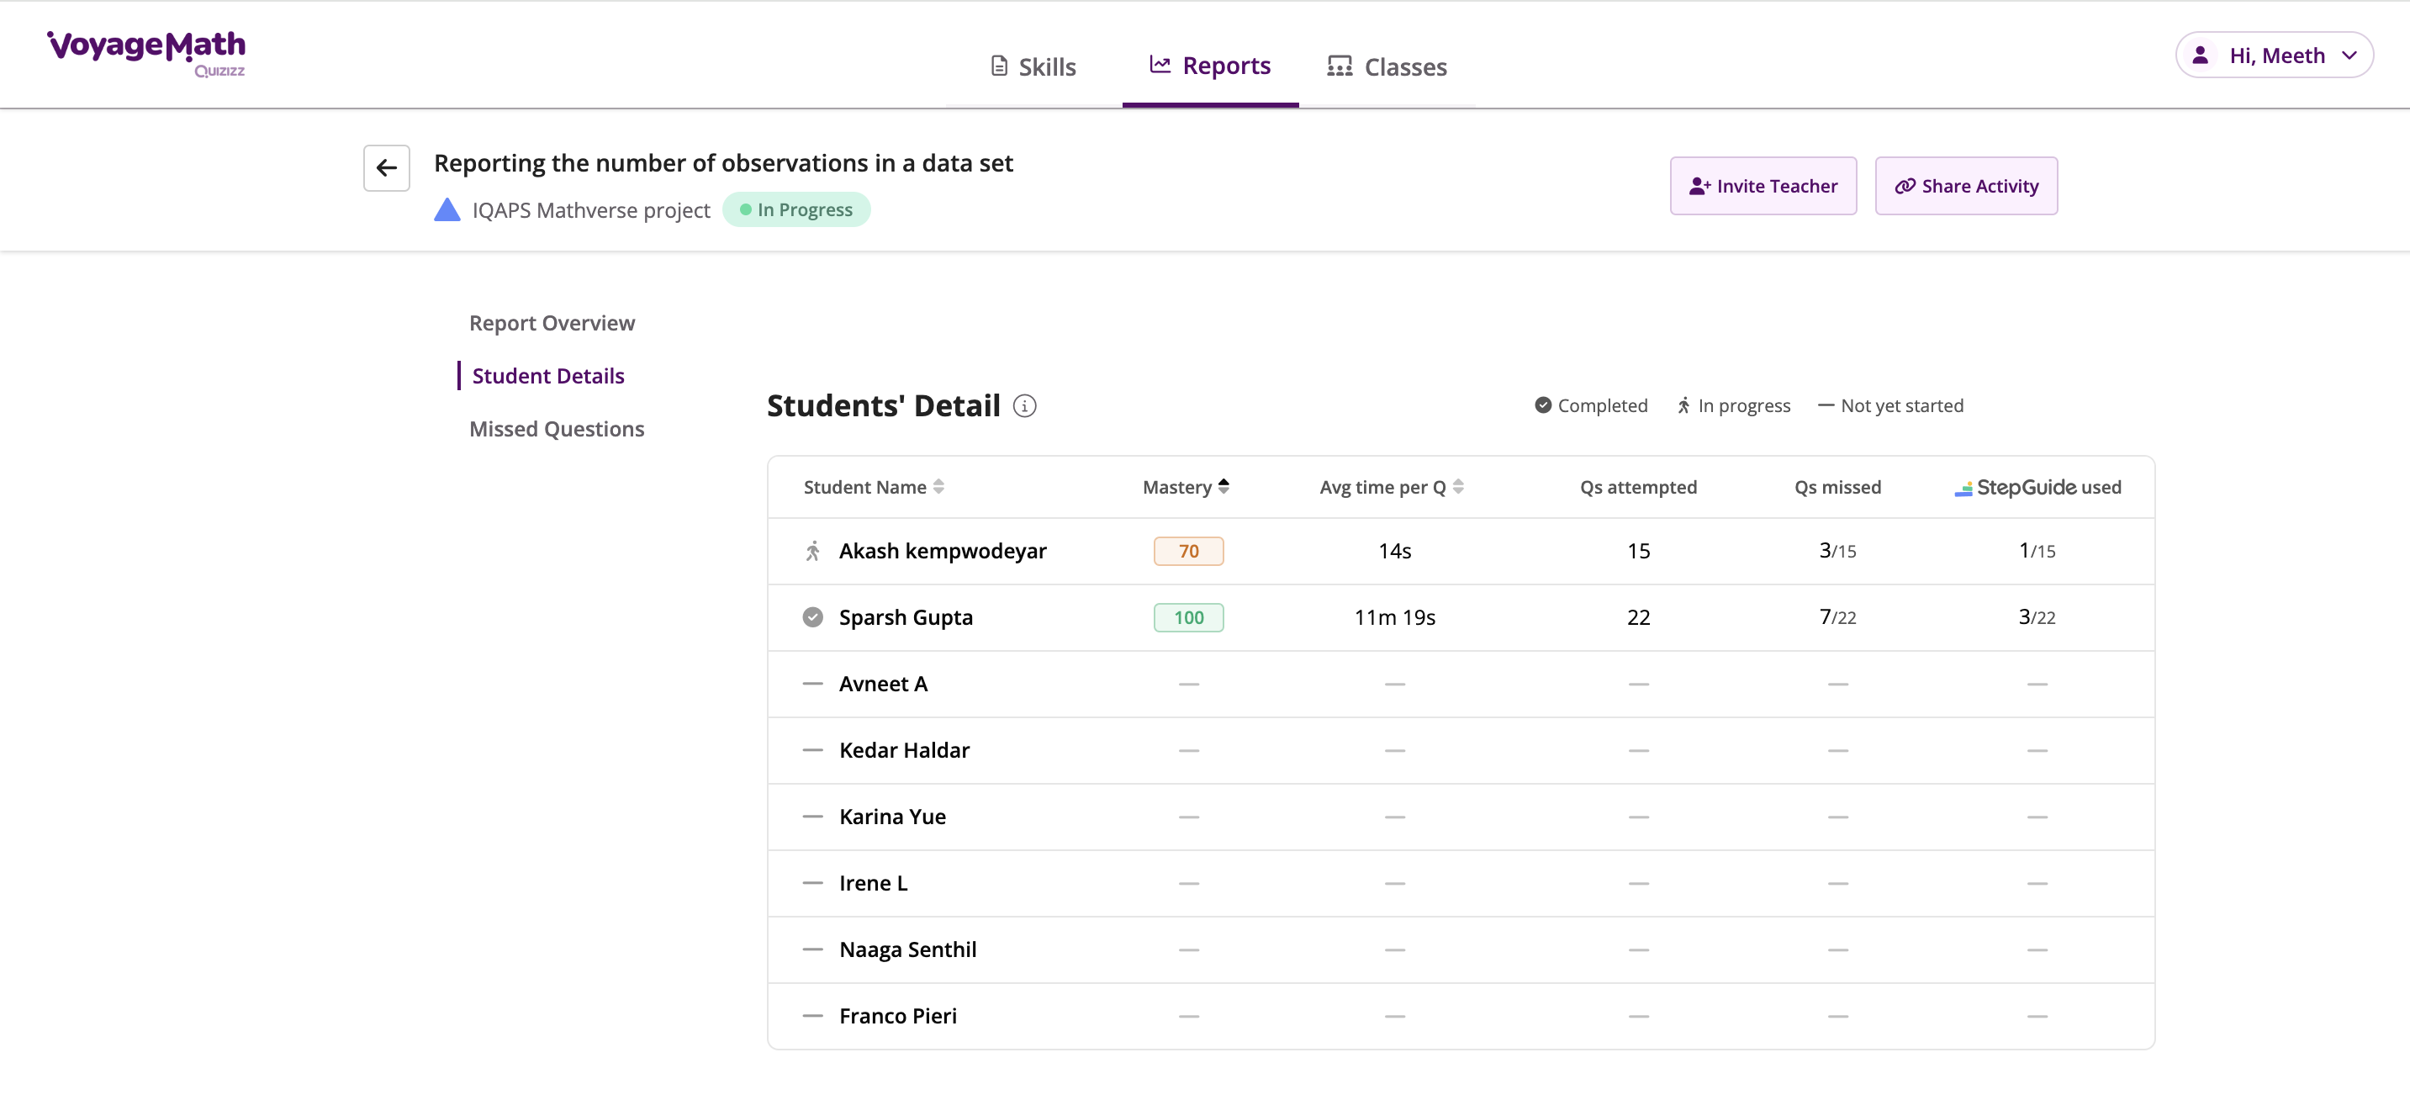Click the Invite Teacher button

(x=1763, y=186)
